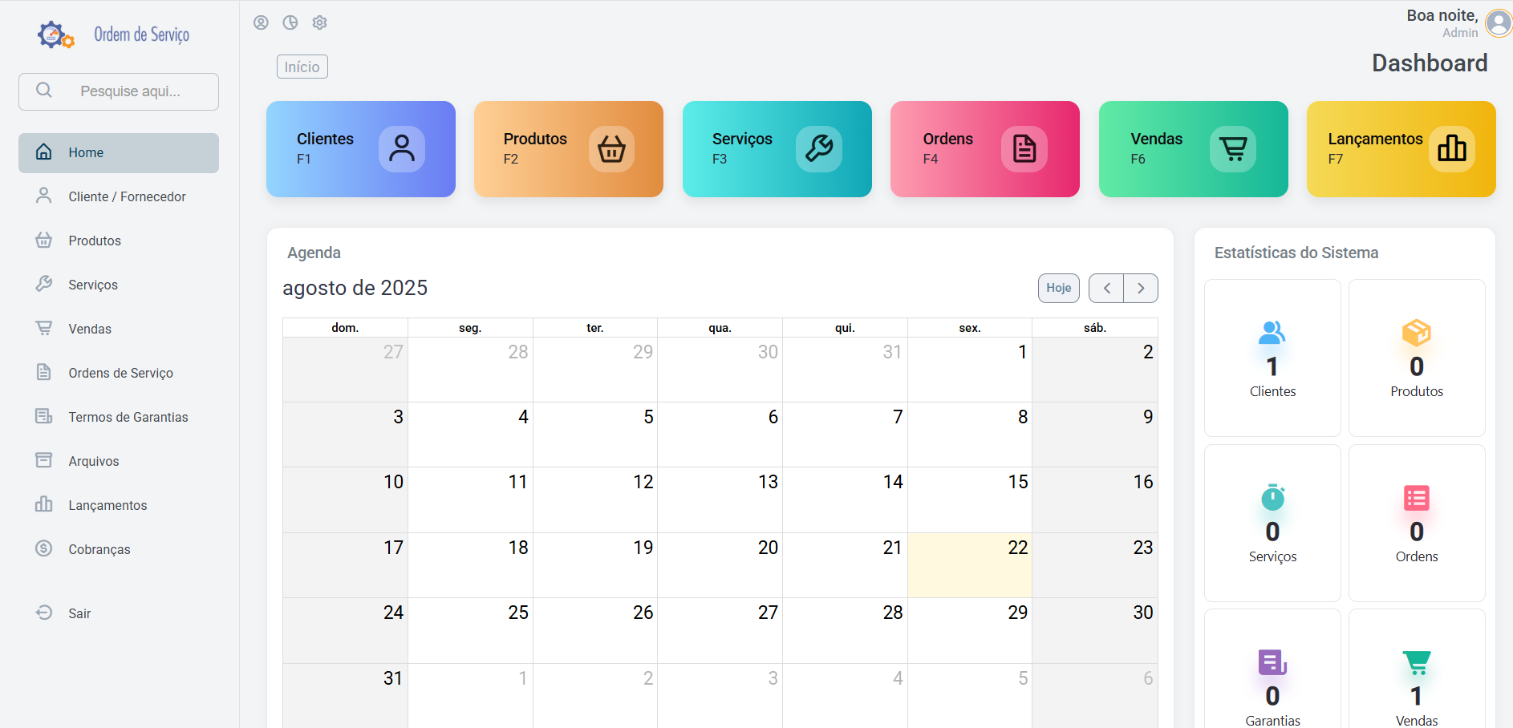This screenshot has height=728, width=1513.
Task: Click the Lançamentos card bar chart icon
Action: [x=1451, y=149]
